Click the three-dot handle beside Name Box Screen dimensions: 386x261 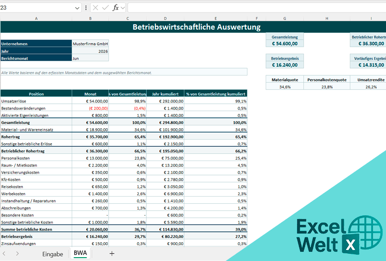tap(86, 8)
